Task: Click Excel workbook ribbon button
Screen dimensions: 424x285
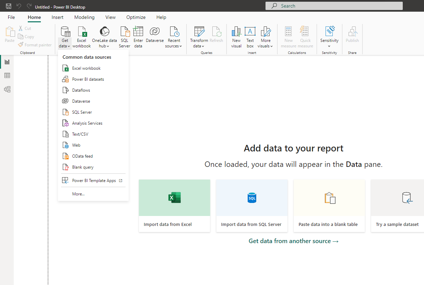Action: click(82, 37)
